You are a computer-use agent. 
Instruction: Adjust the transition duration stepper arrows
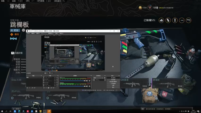coord(105,80)
